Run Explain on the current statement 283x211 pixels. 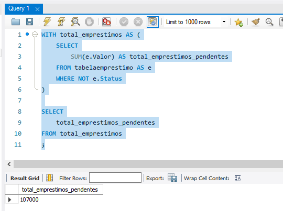[75, 22]
